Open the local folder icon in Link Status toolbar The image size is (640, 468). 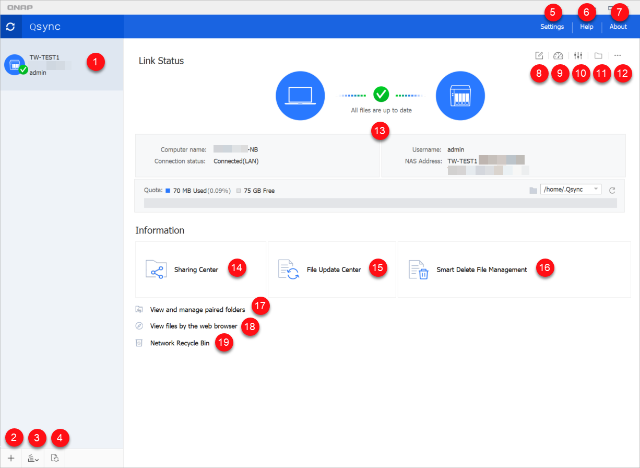point(598,55)
